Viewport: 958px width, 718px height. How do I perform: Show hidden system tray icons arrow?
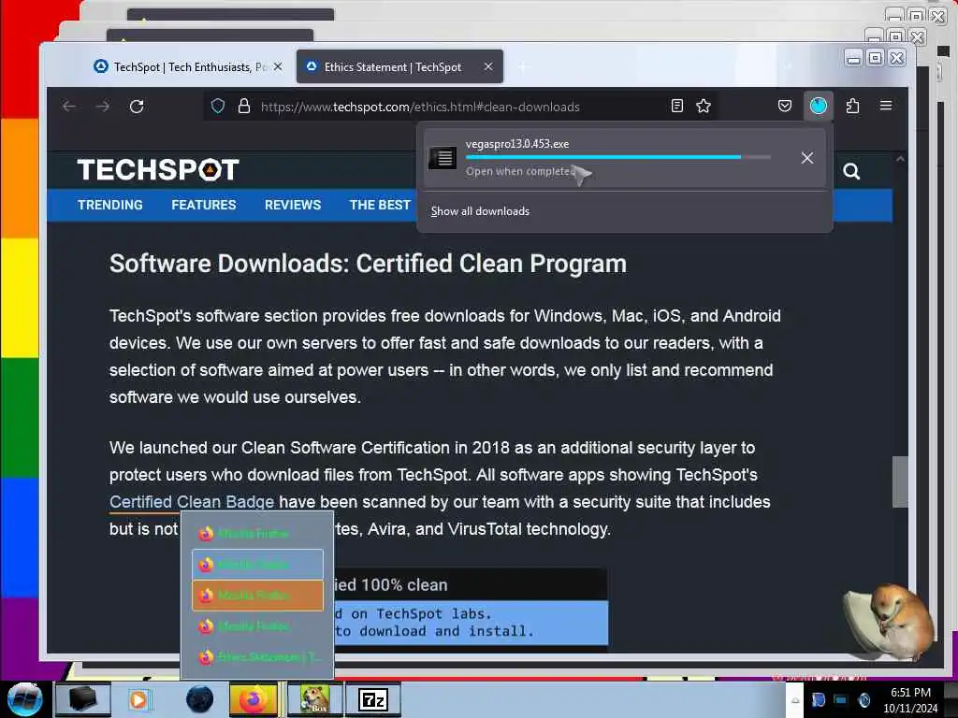tap(795, 700)
